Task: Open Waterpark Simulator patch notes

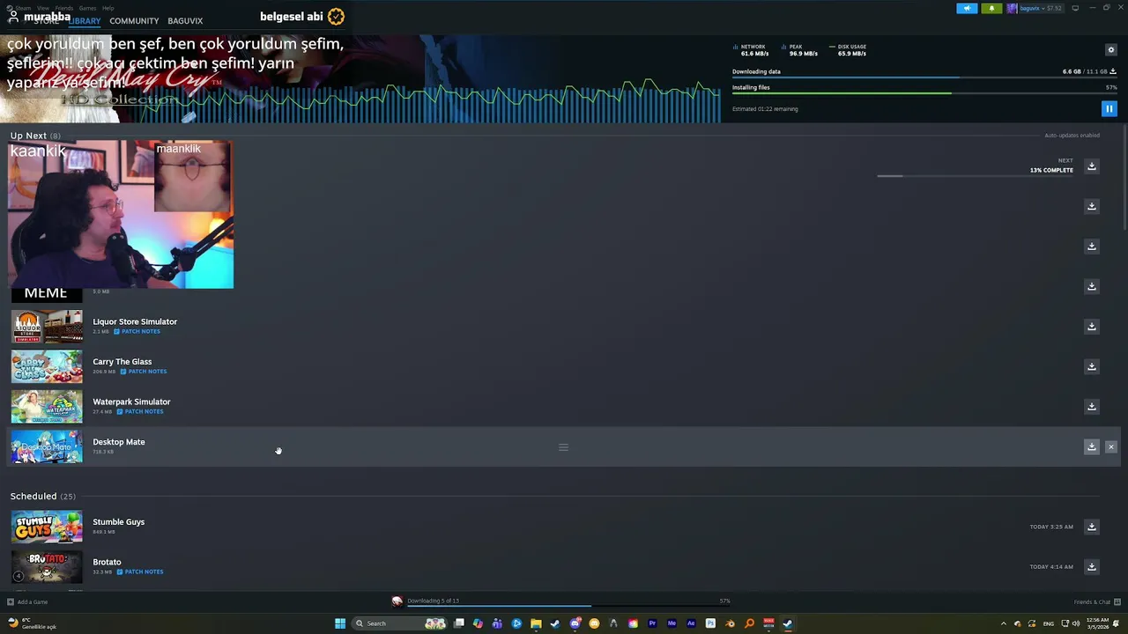Action: 139,411
